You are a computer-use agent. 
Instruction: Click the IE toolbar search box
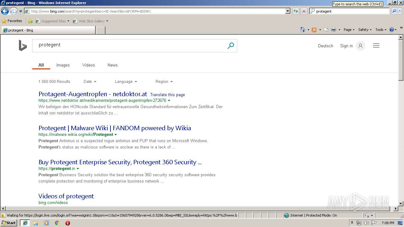tap(349, 11)
